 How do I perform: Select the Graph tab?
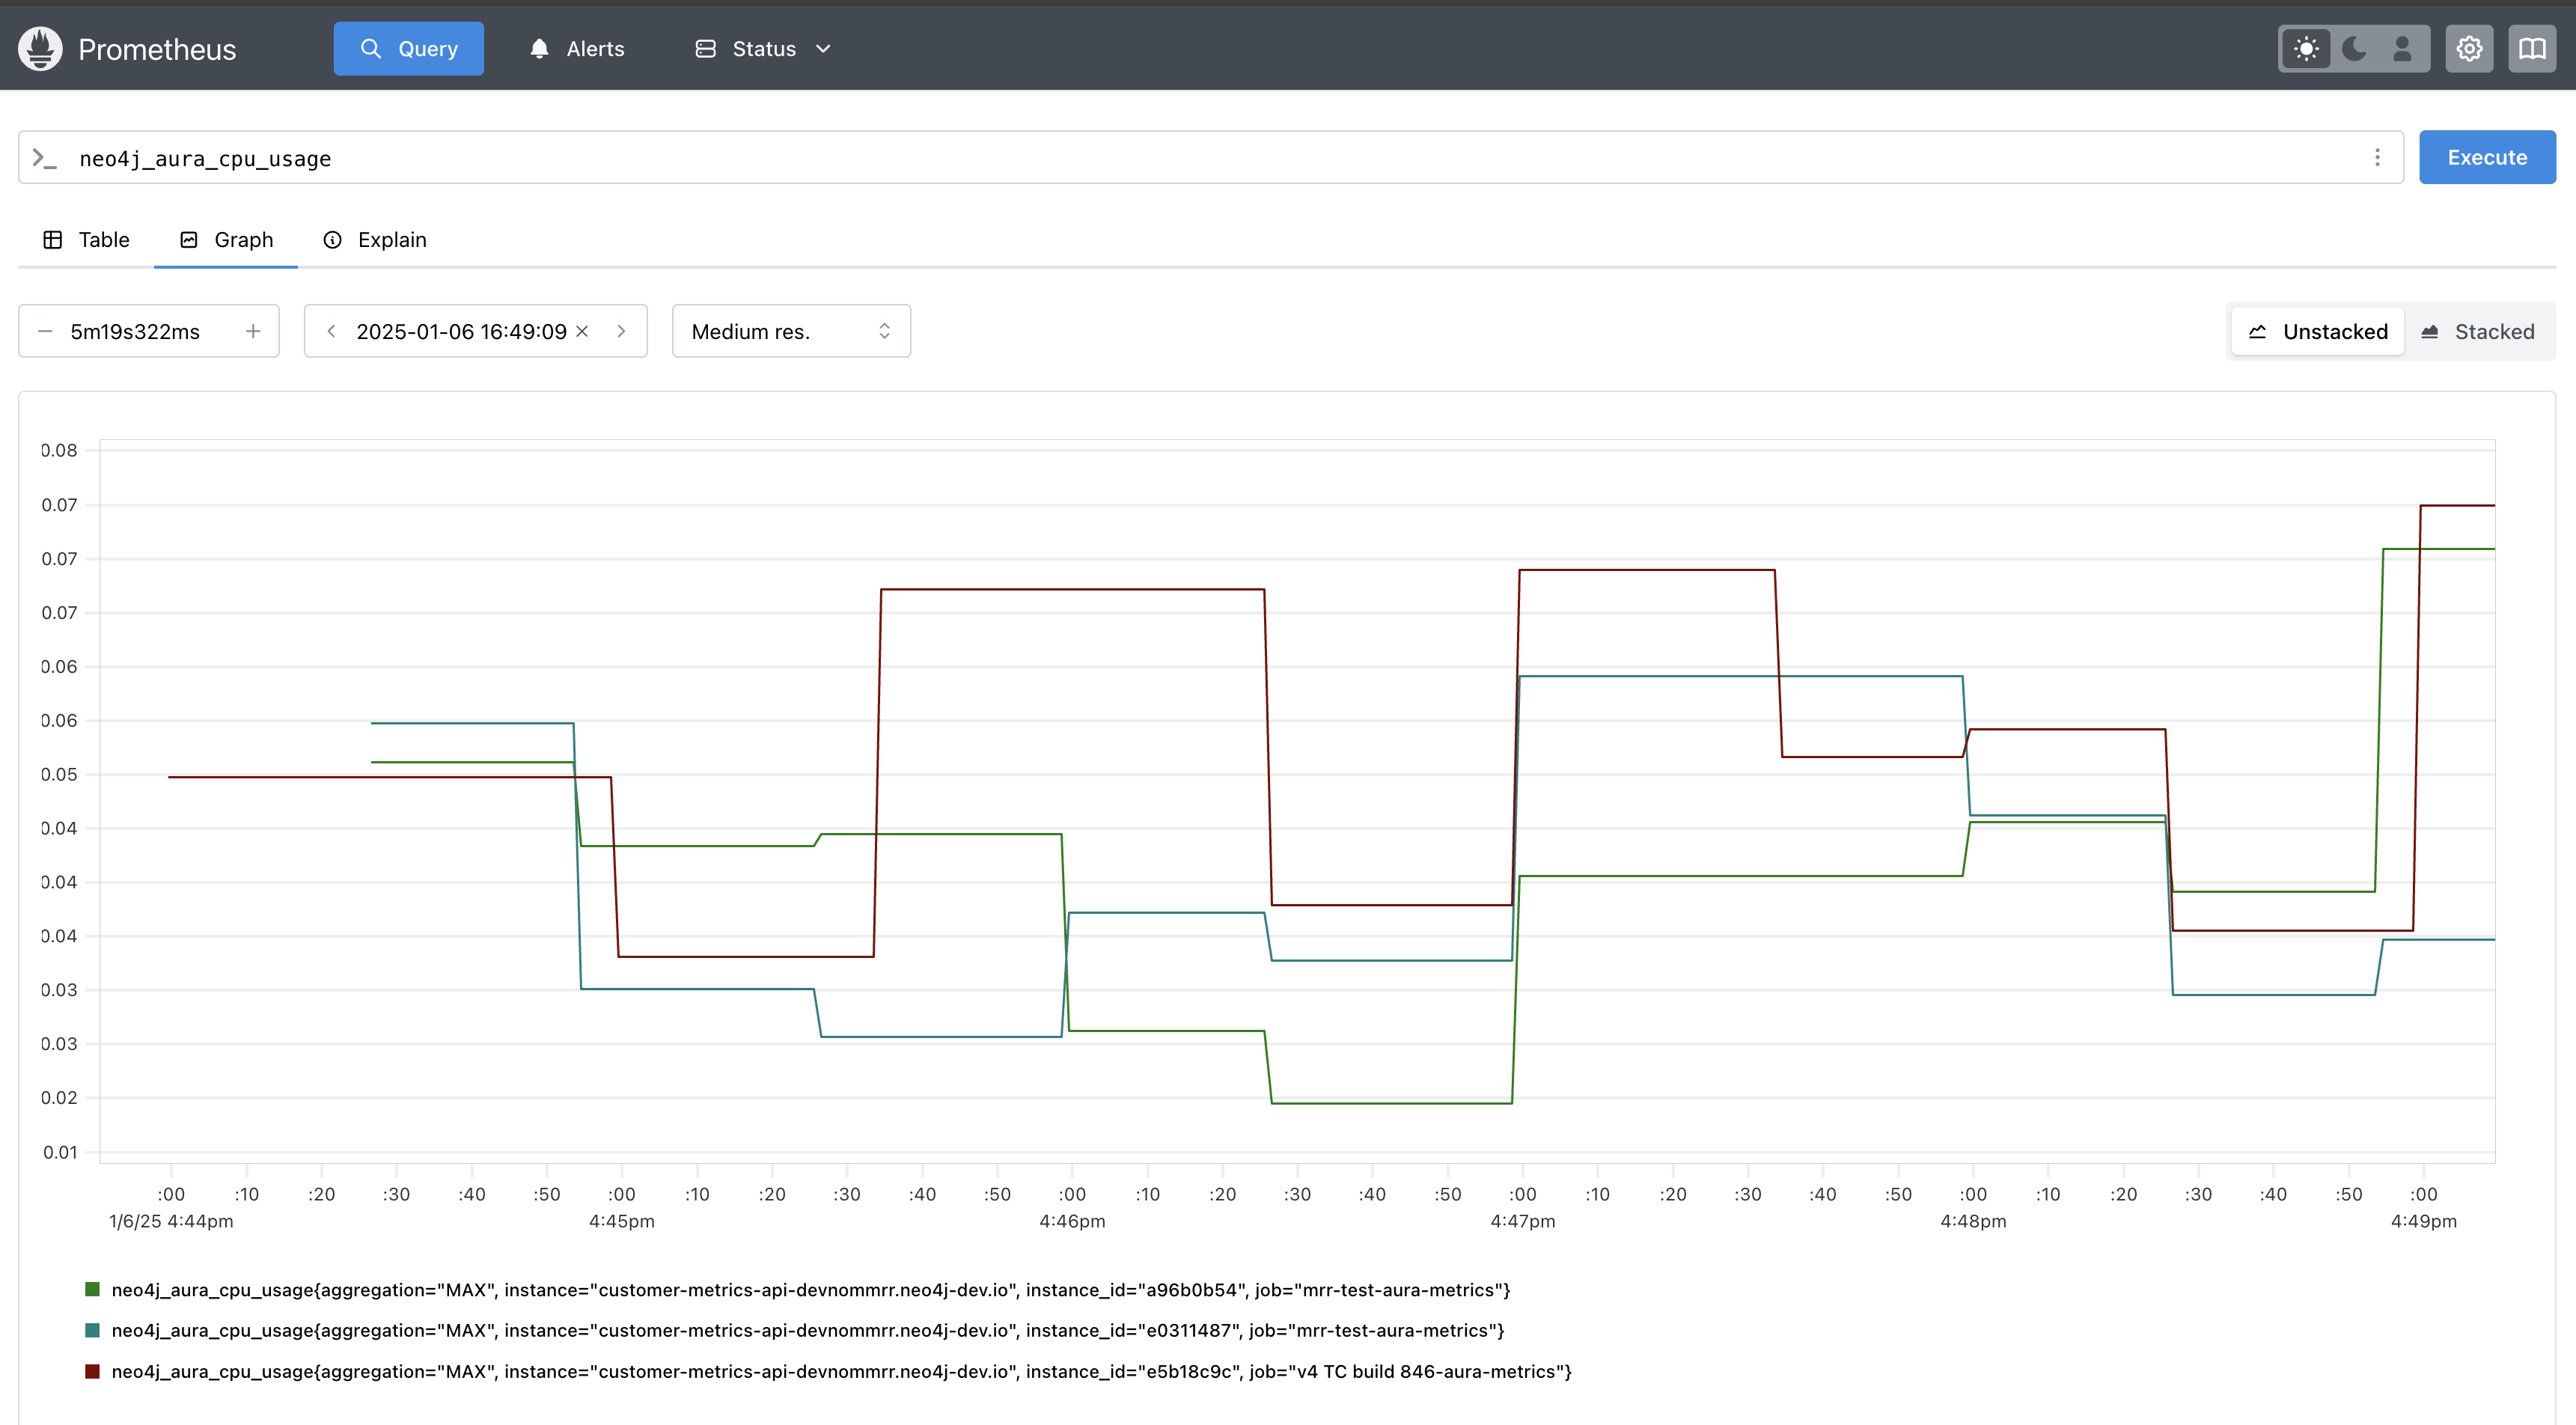click(226, 240)
